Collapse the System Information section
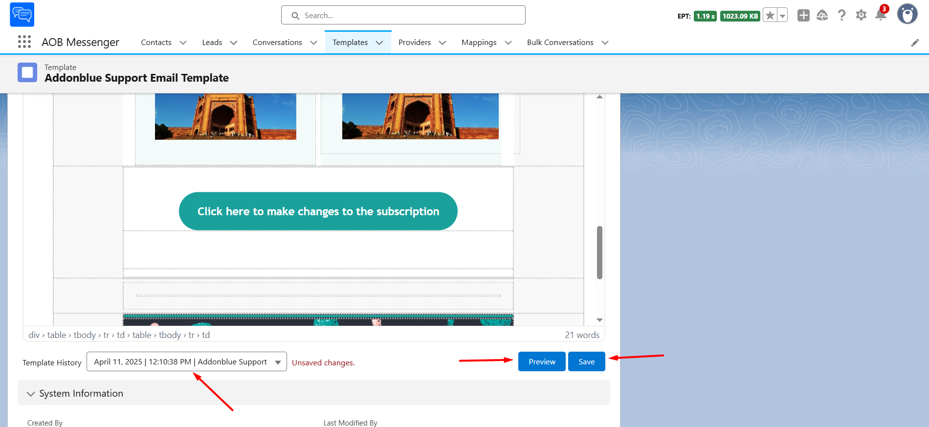 point(314,393)
